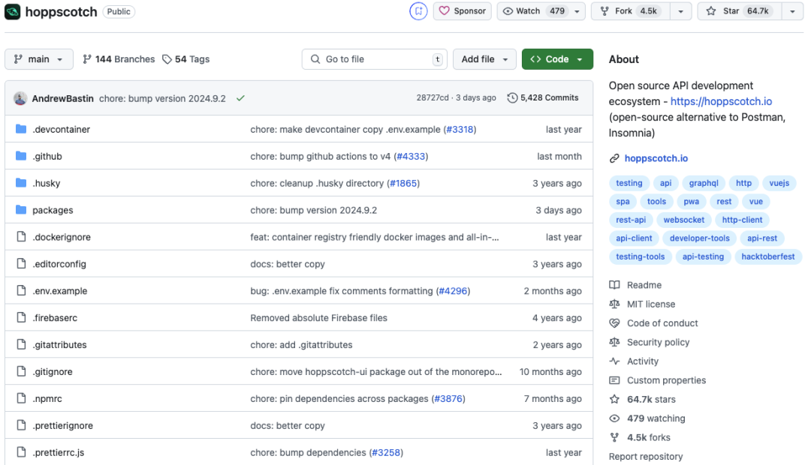
Task: Expand the main branch dropdown
Action: tap(39, 59)
